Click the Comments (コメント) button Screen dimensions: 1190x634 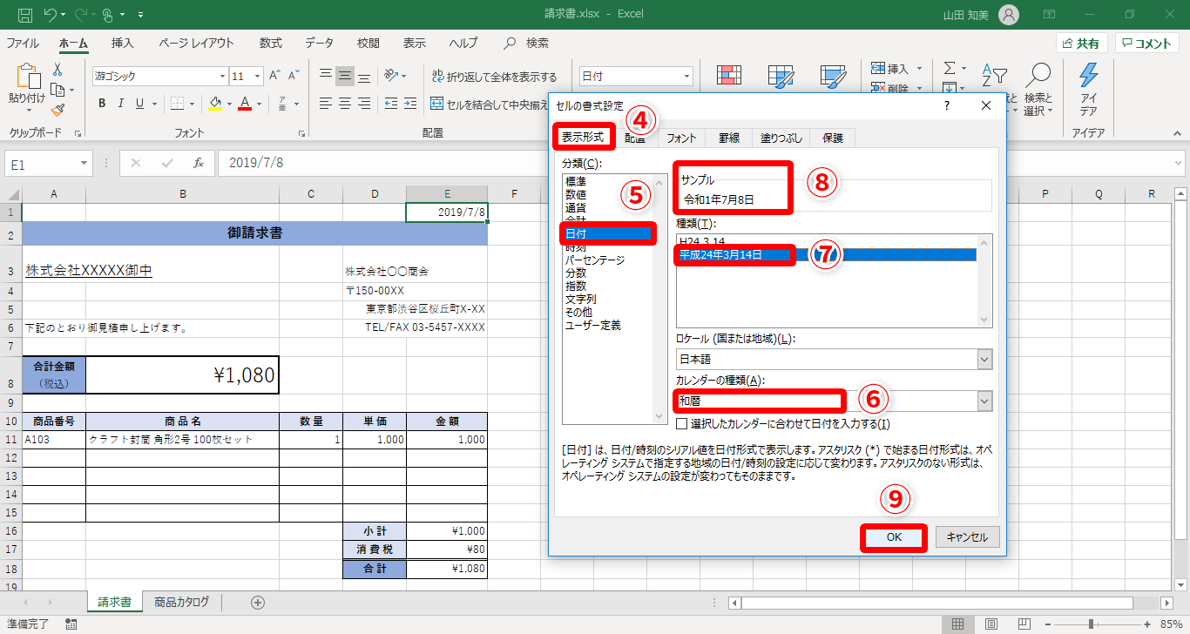click(x=1148, y=43)
